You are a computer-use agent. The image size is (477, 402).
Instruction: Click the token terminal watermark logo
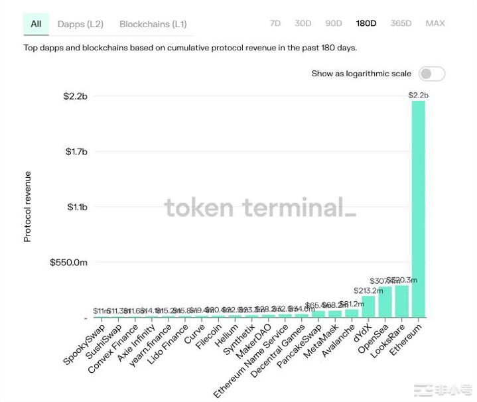(260, 208)
